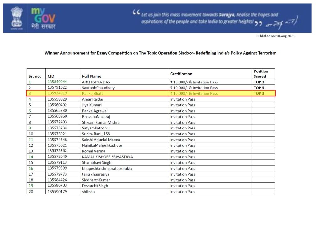Click CID 135565330
Viewport: 321px width, 227px height.
coord(57,111)
